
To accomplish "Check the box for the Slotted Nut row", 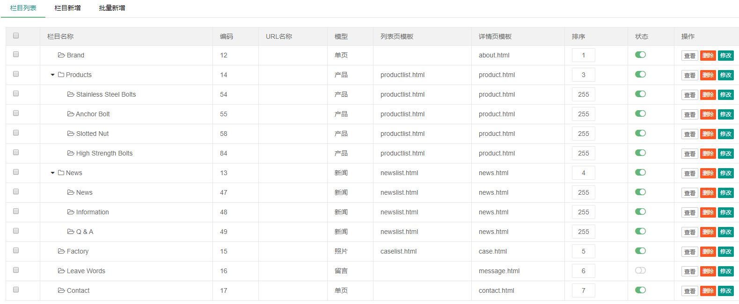I will [x=16, y=133].
